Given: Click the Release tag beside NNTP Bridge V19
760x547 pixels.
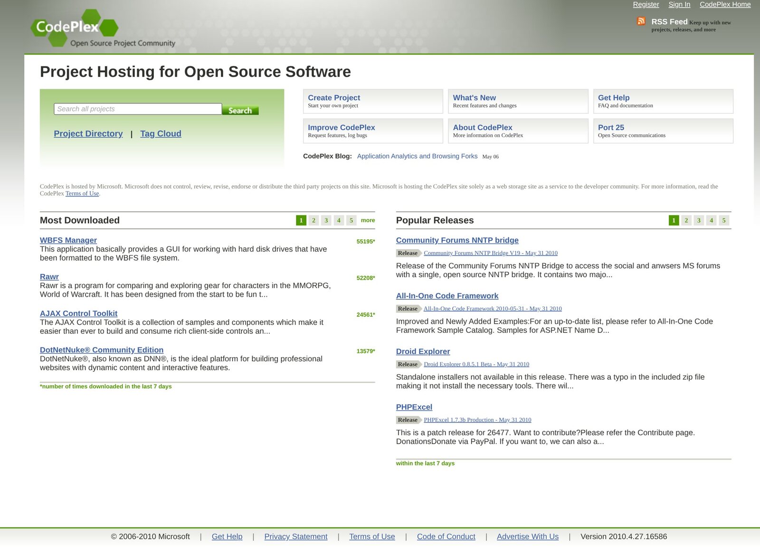Looking at the screenshot, I should (408, 253).
